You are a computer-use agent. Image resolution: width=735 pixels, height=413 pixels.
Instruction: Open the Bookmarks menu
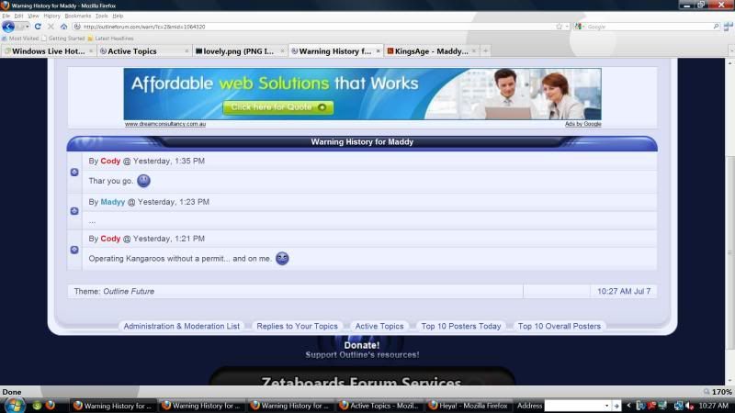77,16
